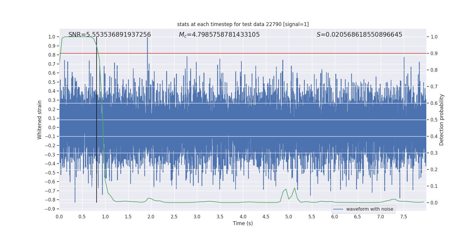Click the 0.0 tick on the time axis
This screenshot has height=237, width=474.
(x=59, y=217)
